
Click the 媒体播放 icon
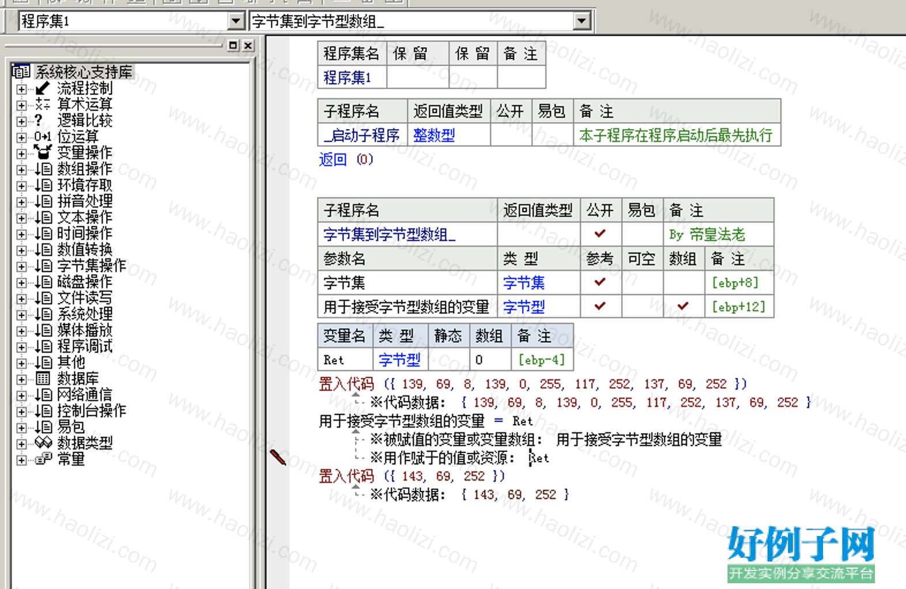(x=43, y=330)
